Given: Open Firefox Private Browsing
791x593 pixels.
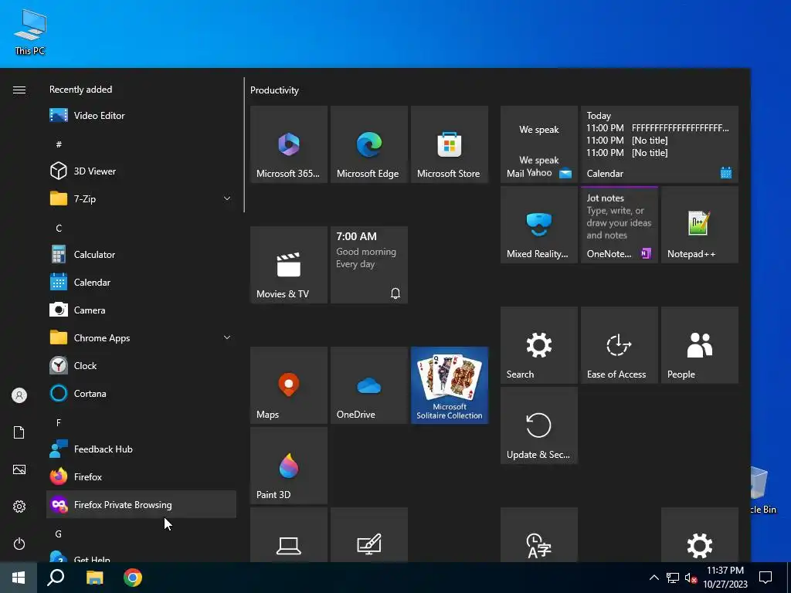Looking at the screenshot, I should [141, 504].
